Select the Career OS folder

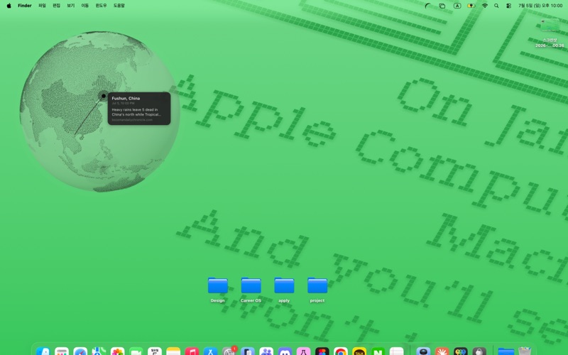tap(251, 285)
